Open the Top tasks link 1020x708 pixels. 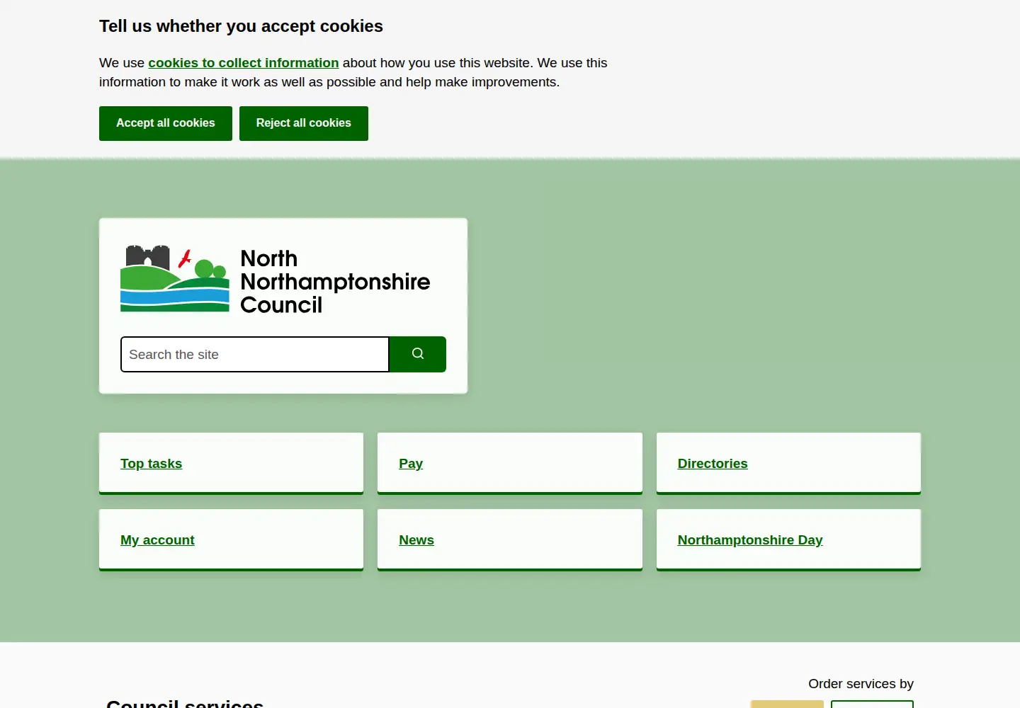tap(151, 464)
